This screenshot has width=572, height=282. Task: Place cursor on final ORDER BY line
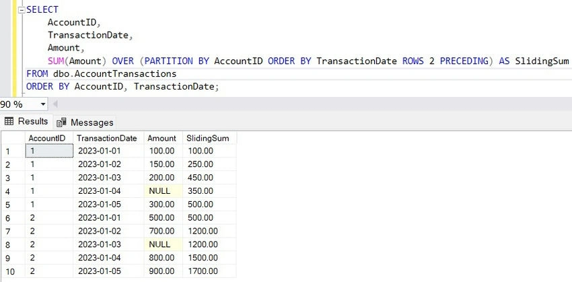pyautogui.click(x=122, y=87)
